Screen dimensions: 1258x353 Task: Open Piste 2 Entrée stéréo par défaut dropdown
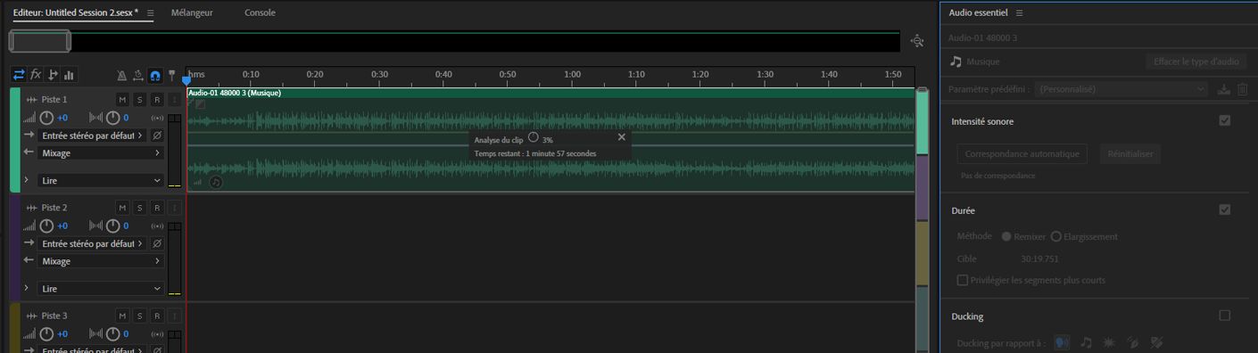click(x=91, y=243)
